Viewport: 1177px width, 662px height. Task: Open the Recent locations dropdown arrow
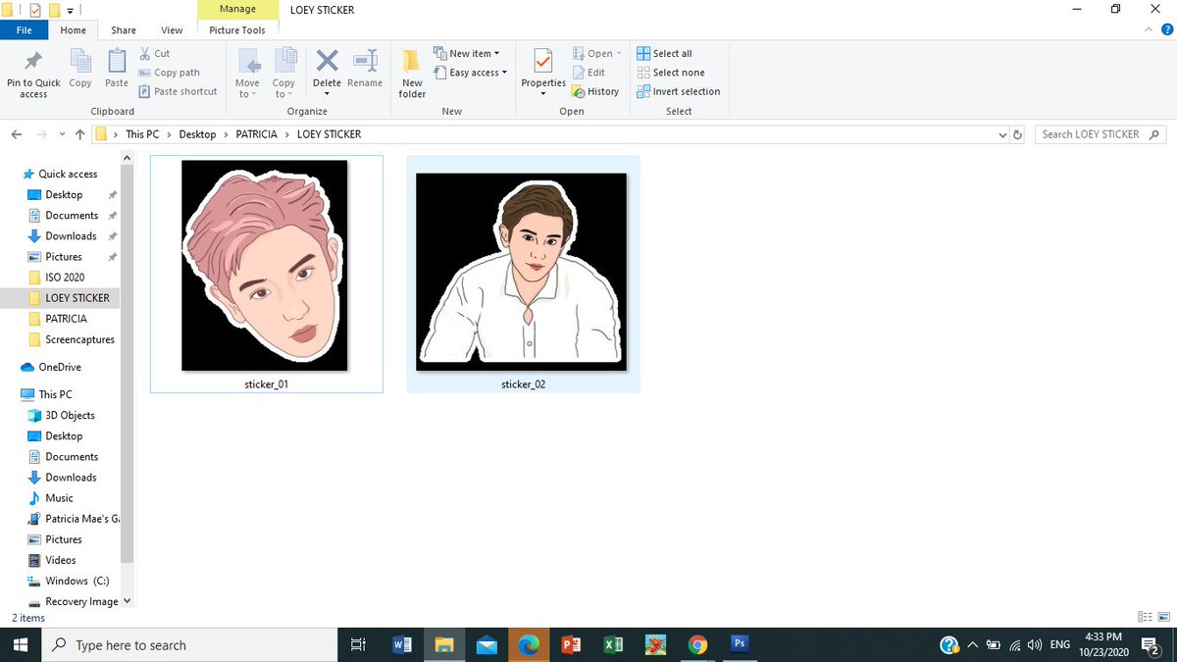pyautogui.click(x=63, y=134)
